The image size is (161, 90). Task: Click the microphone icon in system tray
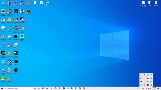click(x=148, y=88)
